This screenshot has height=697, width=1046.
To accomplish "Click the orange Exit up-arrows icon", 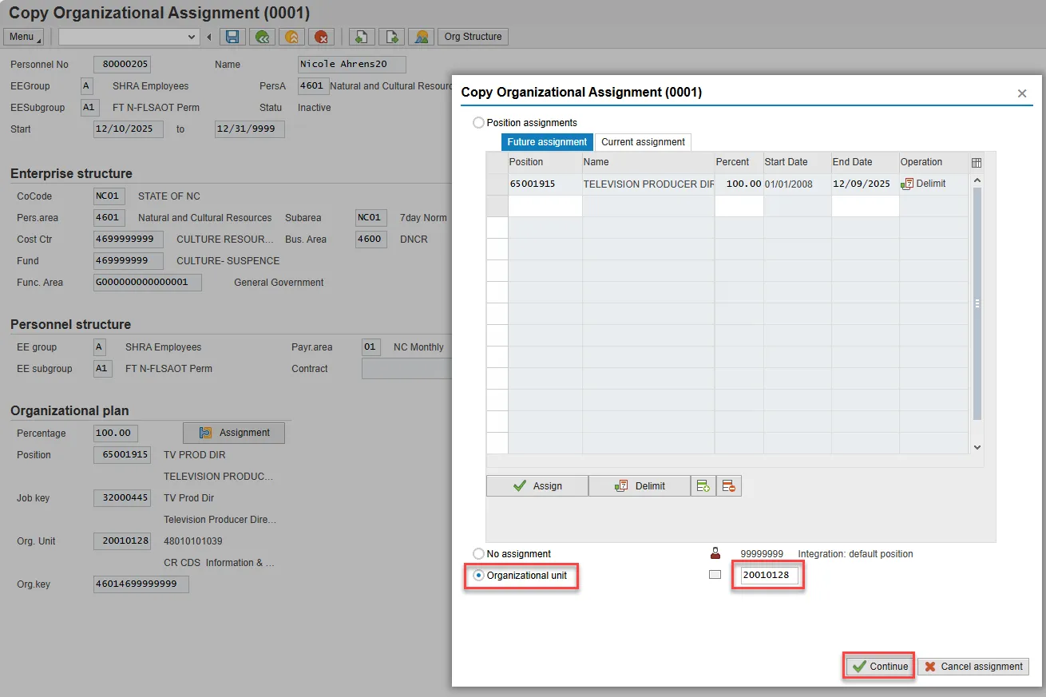I will tap(291, 37).
